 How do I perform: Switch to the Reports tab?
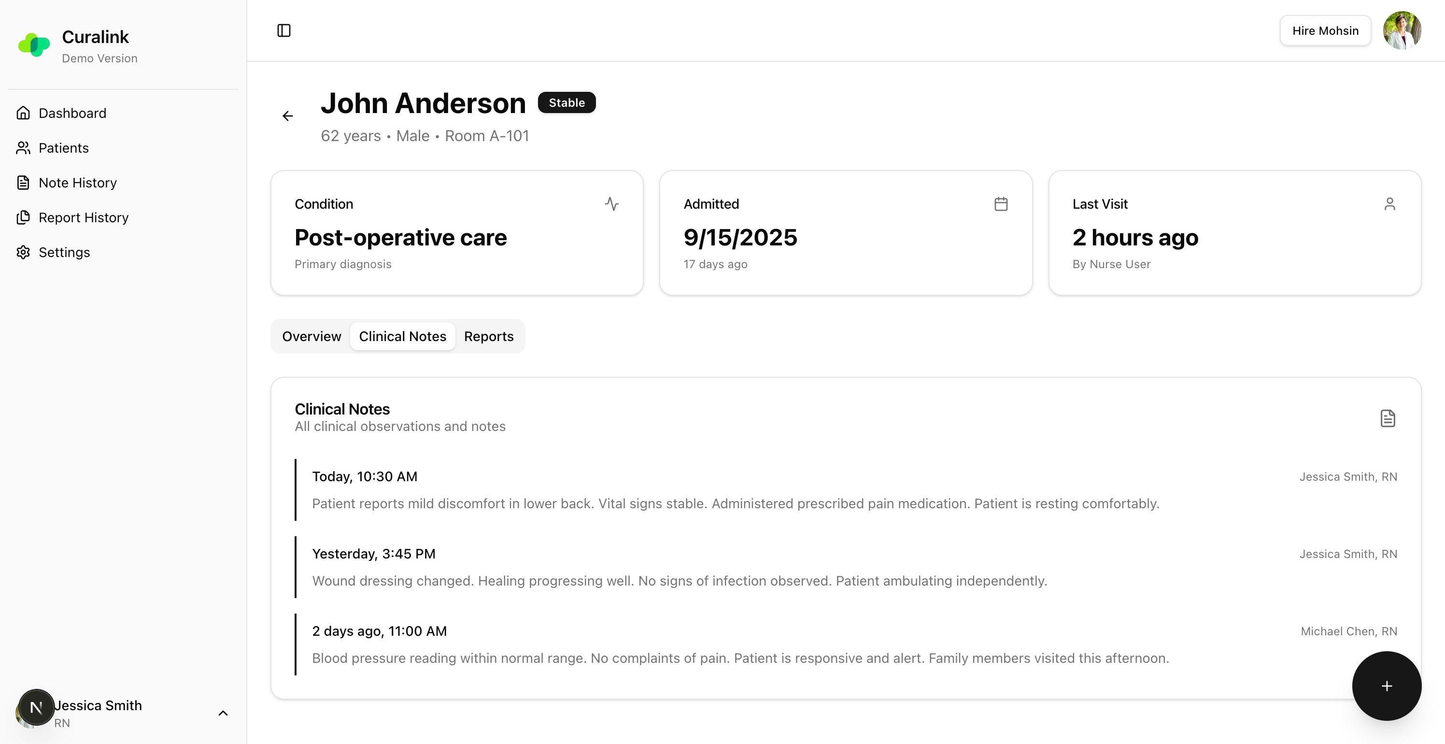coord(488,336)
